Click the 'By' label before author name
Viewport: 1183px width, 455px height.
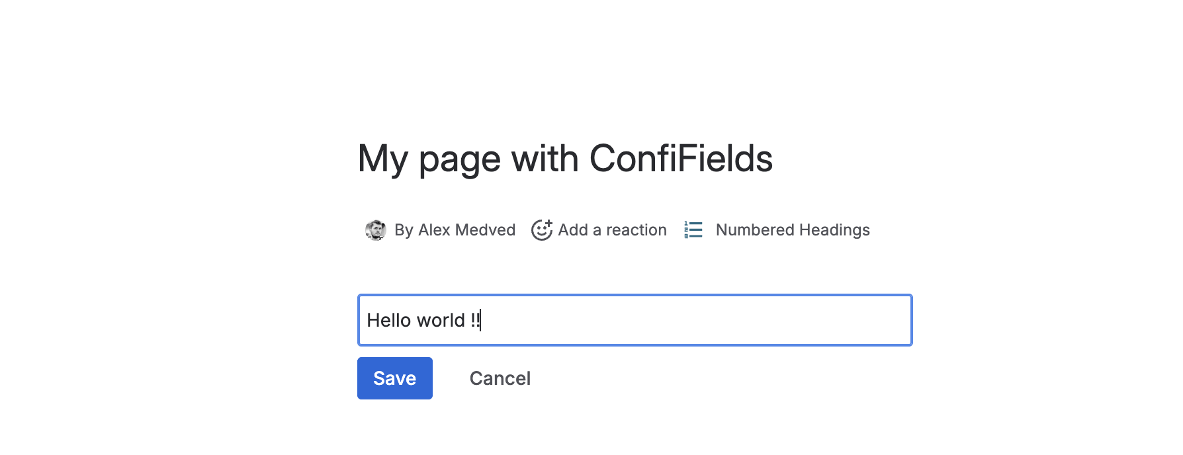point(404,230)
